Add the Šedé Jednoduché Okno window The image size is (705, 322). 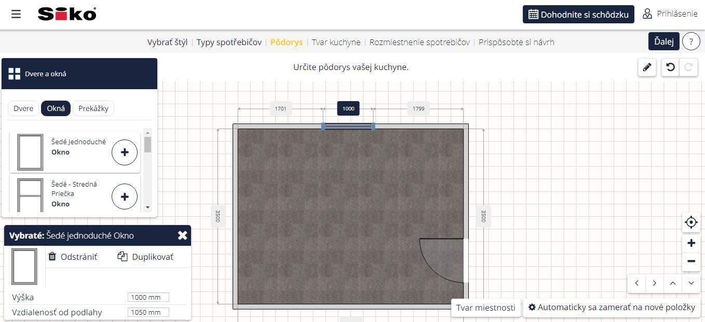125,152
